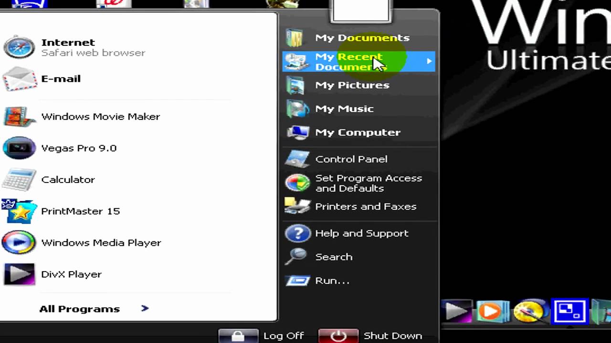Open Safari Internet browser icon
This screenshot has height=343, width=611.
(19, 48)
